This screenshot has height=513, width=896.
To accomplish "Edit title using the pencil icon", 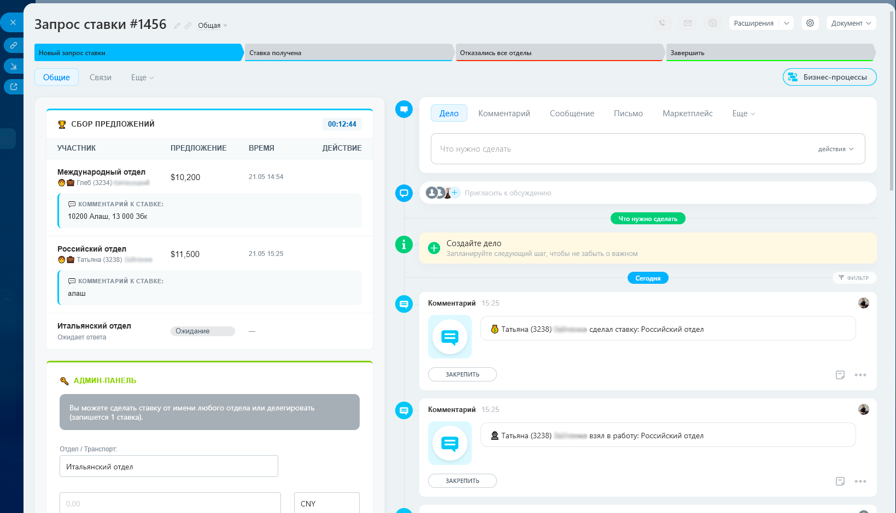I will (x=177, y=26).
